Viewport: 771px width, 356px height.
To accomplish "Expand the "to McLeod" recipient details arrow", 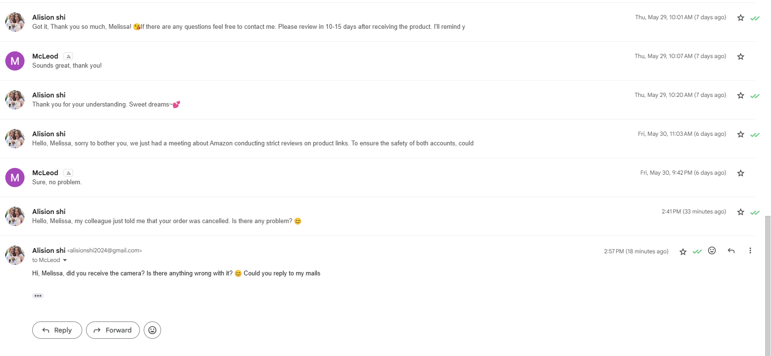I will (65, 260).
